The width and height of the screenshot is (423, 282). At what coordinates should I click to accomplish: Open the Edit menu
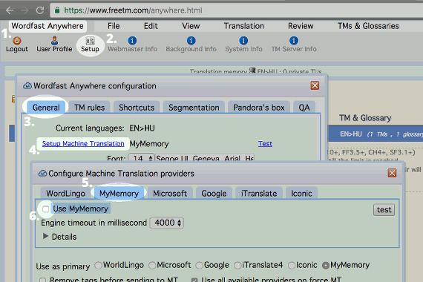coord(151,26)
